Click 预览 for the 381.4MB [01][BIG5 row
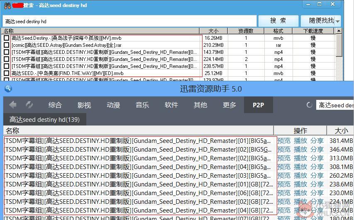Screen dimensions: 354x220 point(284,140)
